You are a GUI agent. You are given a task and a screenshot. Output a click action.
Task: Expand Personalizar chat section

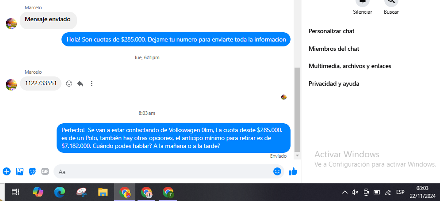pyautogui.click(x=331, y=31)
